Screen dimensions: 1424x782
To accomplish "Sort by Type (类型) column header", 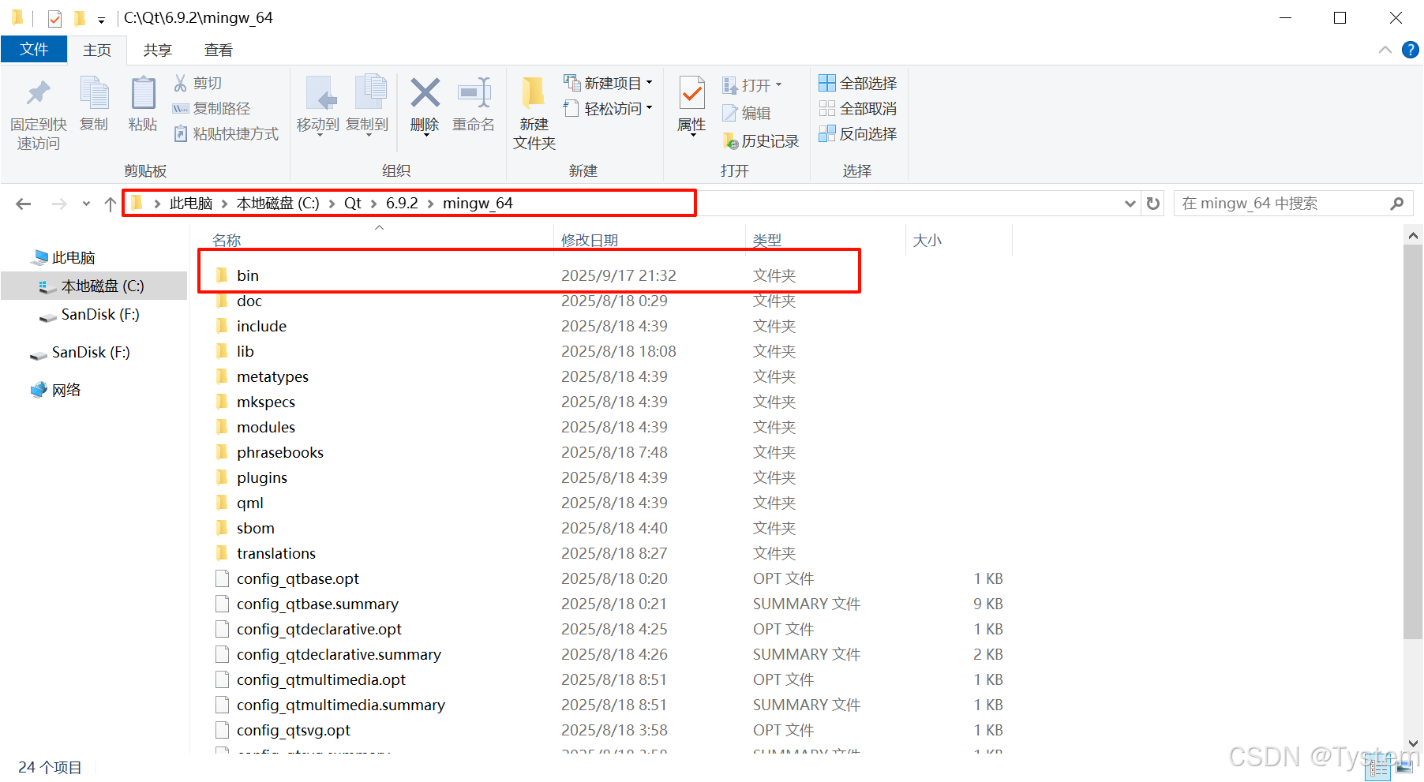I will tap(766, 240).
